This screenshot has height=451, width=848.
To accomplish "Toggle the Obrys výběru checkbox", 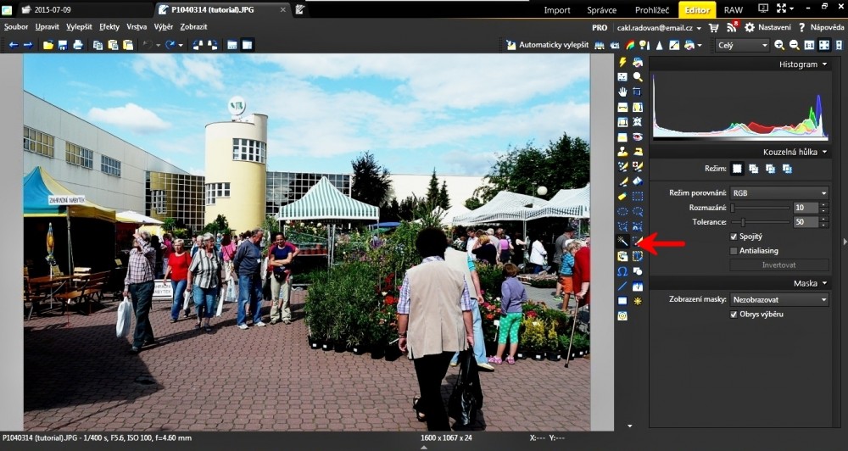I will click(734, 315).
